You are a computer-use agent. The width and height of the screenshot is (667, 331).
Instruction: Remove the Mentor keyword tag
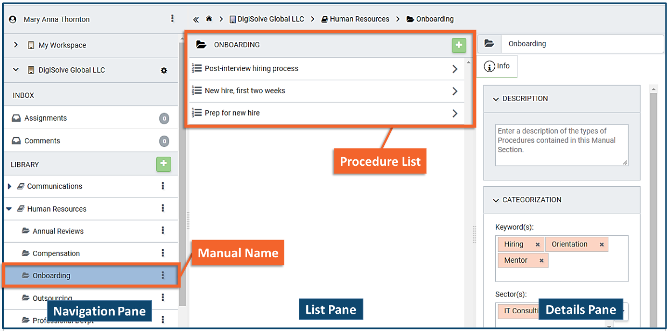[x=541, y=260]
